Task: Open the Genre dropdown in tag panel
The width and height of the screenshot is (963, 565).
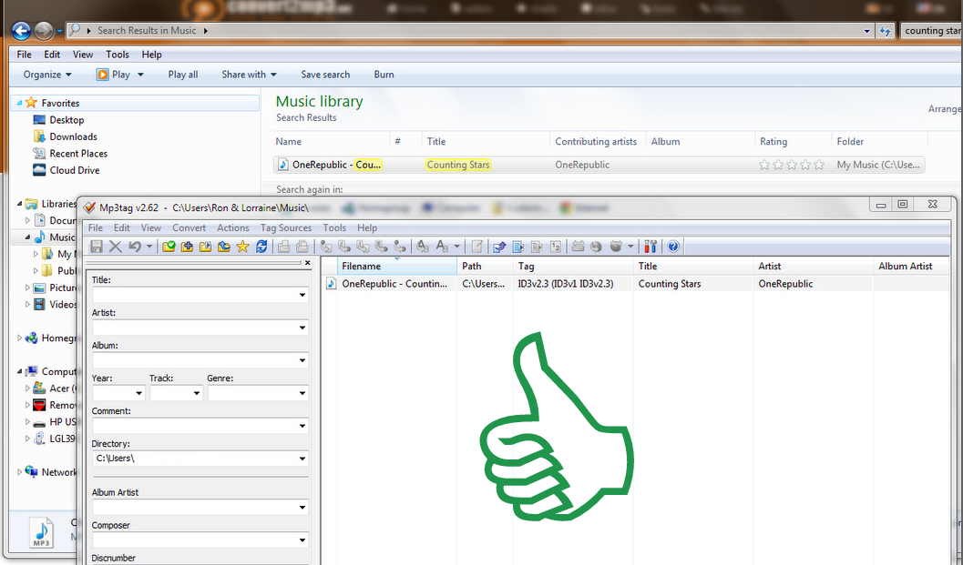Action: 302,393
